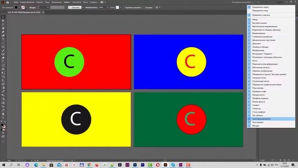Select the Zoom magnifier tool in the toolbar
Screen dimensions: 298x168
click(3, 118)
